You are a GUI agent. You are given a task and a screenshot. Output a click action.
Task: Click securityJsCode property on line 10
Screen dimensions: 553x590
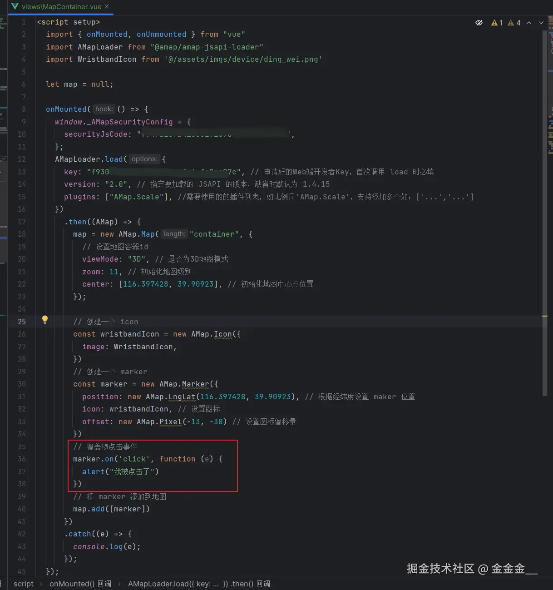click(95, 134)
